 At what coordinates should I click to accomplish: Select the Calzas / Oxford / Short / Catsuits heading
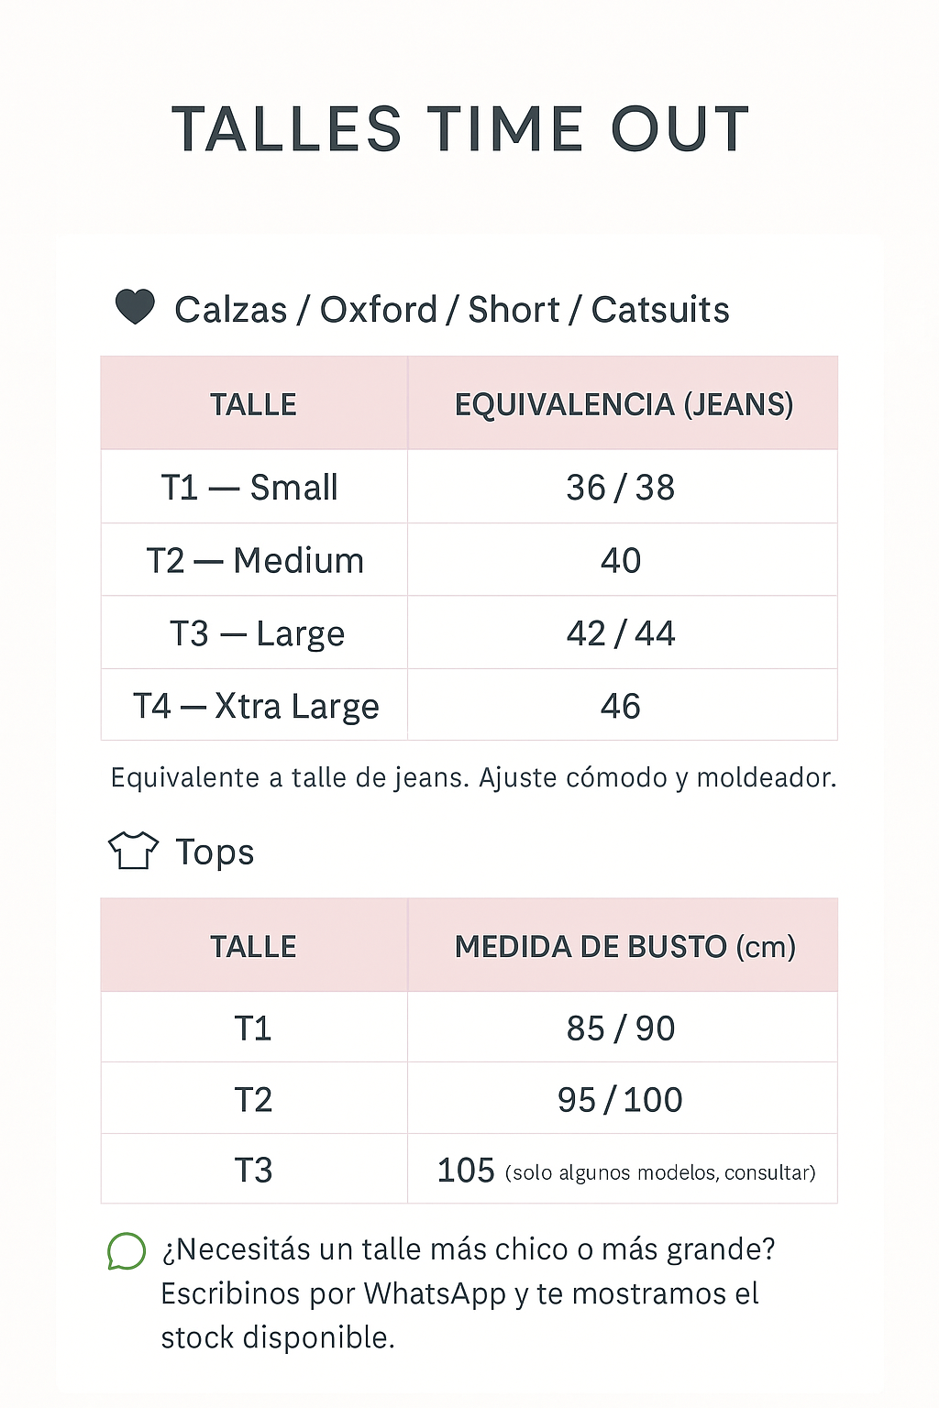pos(451,310)
